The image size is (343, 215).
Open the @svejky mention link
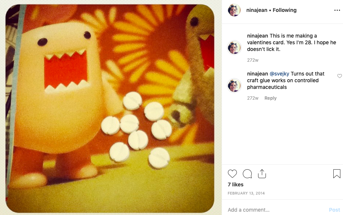point(279,74)
